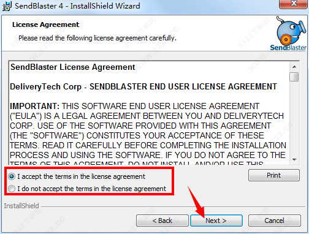Go to the previous step with Back
Image resolution: width=309 pixels, height=234 pixels.
coord(162,221)
